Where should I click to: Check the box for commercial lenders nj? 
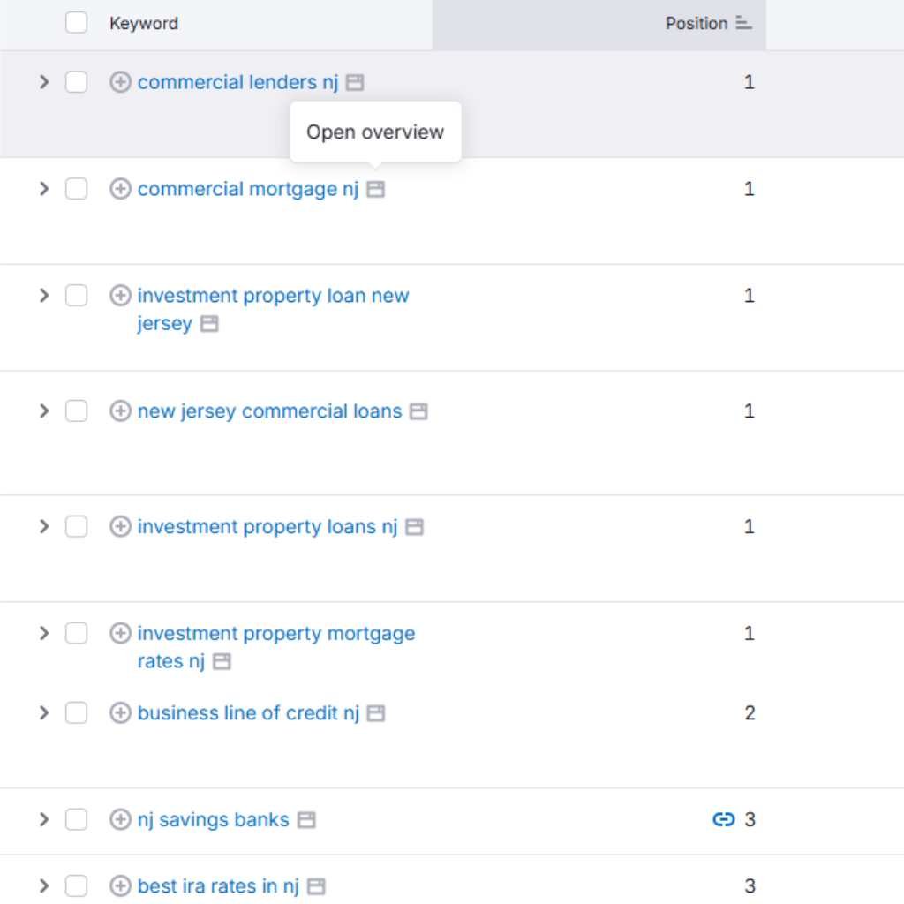[77, 82]
